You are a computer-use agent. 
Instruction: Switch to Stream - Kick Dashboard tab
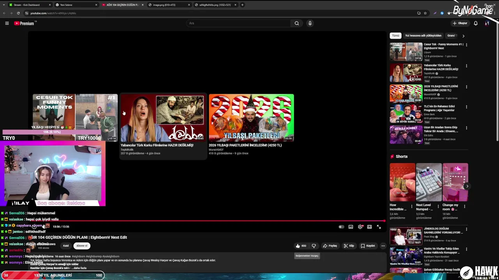pos(30,5)
